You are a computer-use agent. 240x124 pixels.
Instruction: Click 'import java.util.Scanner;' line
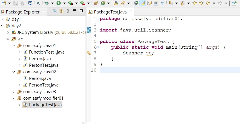tap(136, 30)
